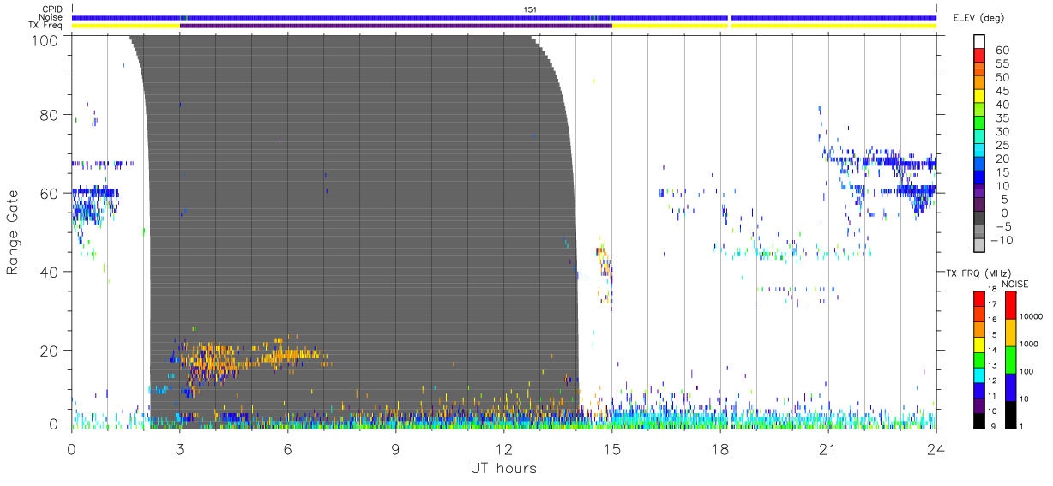Click the orange scatter cluster near range gate 18
Image resolution: width=1053 pixels, height=486 pixels.
click(290, 353)
